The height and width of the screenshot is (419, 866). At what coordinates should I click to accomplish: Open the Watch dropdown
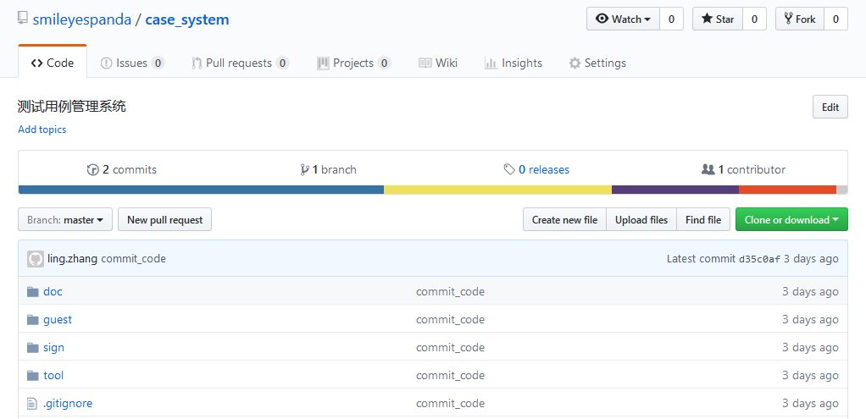[623, 19]
